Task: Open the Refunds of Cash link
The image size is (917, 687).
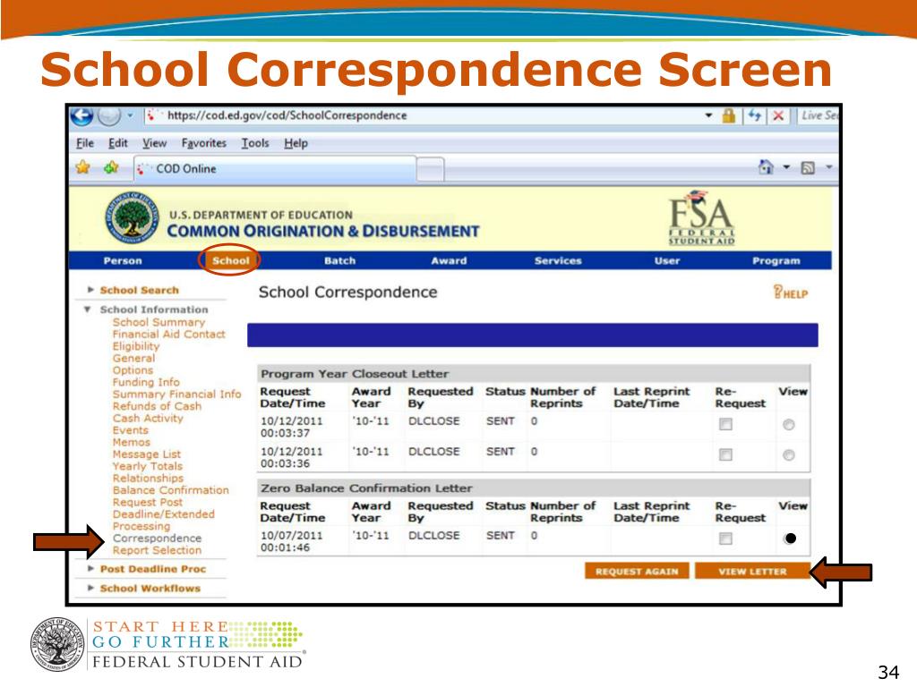Action: pyautogui.click(x=157, y=406)
